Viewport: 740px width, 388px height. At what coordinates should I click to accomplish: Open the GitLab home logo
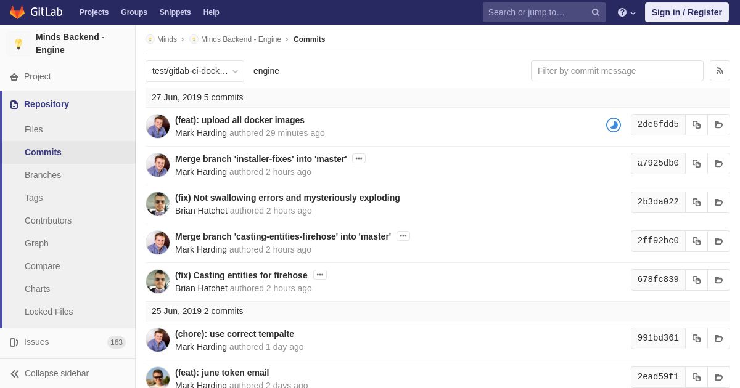click(x=36, y=12)
